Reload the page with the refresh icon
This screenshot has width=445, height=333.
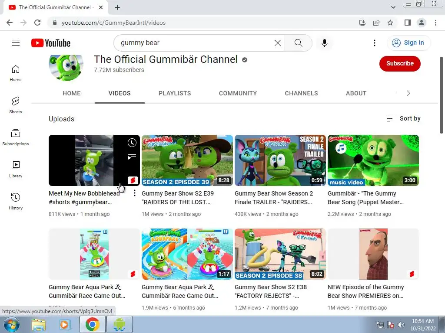[x=37, y=23]
